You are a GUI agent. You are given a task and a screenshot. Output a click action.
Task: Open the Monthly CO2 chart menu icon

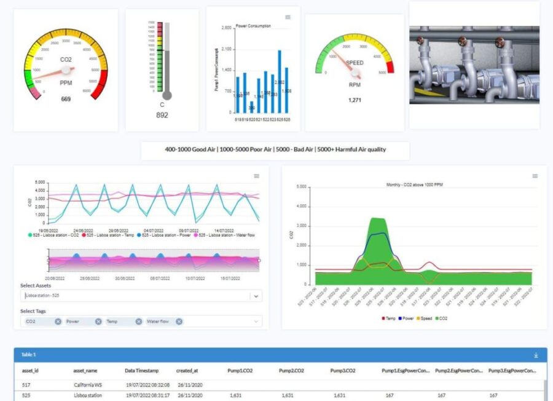pyautogui.click(x=535, y=176)
